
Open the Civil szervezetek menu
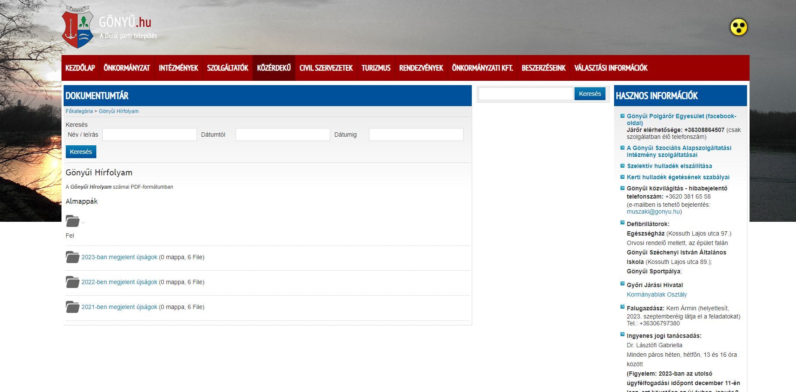coord(326,68)
